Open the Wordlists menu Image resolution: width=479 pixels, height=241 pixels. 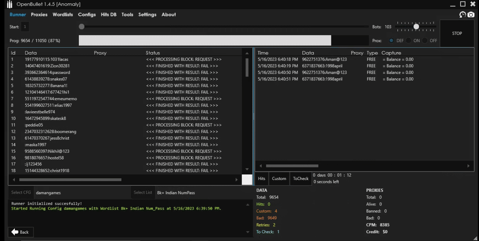pos(63,14)
